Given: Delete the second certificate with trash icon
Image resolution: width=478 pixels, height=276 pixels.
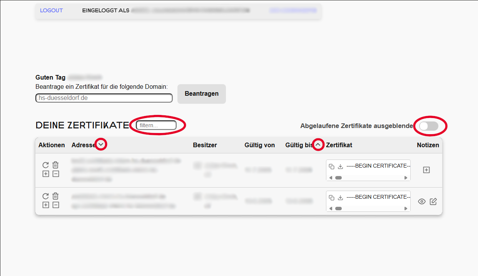Looking at the screenshot, I should pos(55,196).
